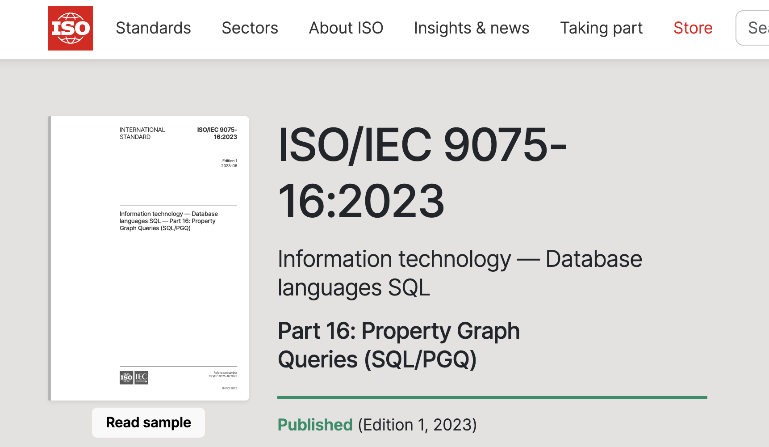Click the IEC logo on the cover
This screenshot has height=447, width=769.
point(141,377)
